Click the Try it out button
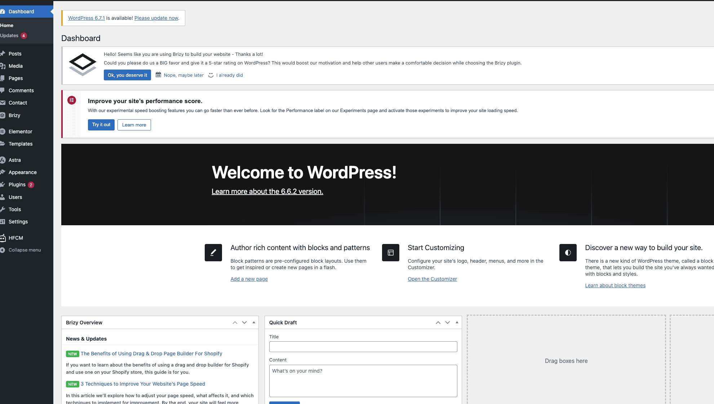Viewport: 714px width, 404px height. pyautogui.click(x=101, y=124)
